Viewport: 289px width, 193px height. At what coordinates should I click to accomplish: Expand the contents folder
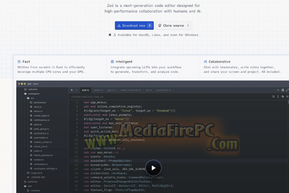pos(33,191)
